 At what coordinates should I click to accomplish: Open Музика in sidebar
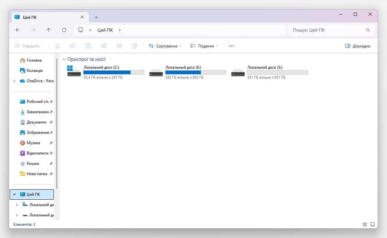(30, 143)
